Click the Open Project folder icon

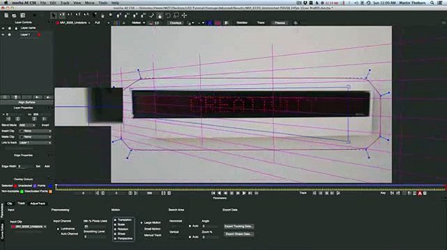click(15, 15)
